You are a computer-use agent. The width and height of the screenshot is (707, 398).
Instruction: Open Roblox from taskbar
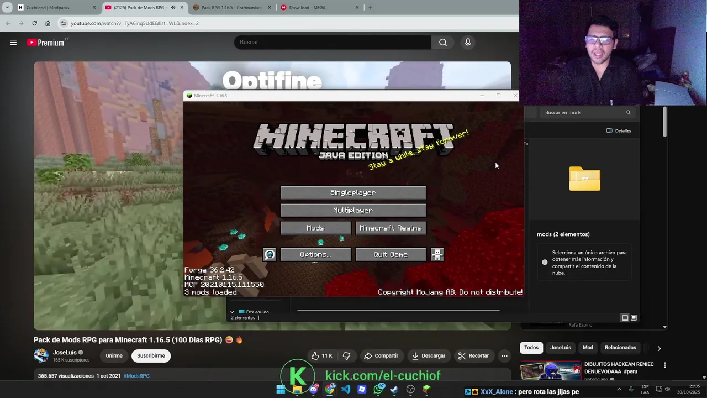362,389
